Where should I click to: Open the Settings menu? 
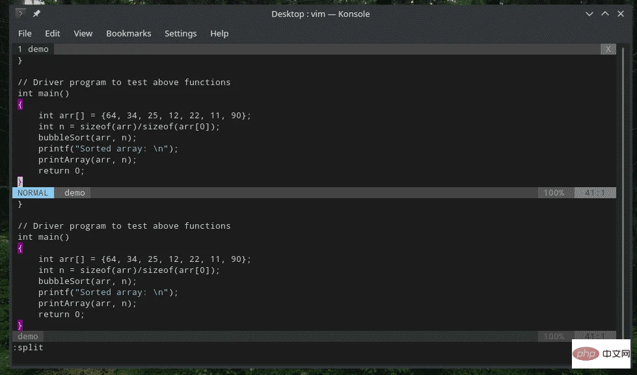click(180, 33)
